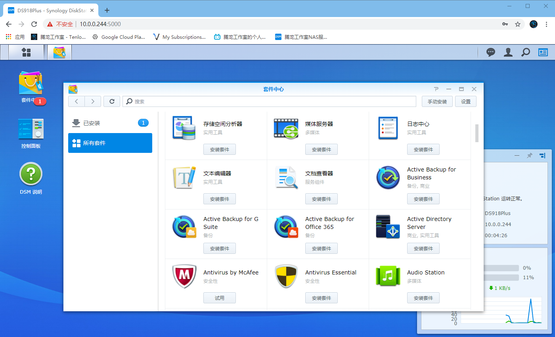Install Active Backup for G Suite
The width and height of the screenshot is (555, 337).
pos(220,248)
